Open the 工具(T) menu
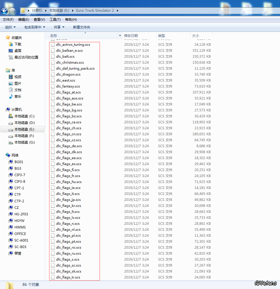The width and height of the screenshot is (280, 289). tap(55, 20)
